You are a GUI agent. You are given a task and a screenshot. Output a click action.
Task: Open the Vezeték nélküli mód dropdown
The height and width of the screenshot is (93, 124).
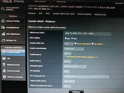69,44
